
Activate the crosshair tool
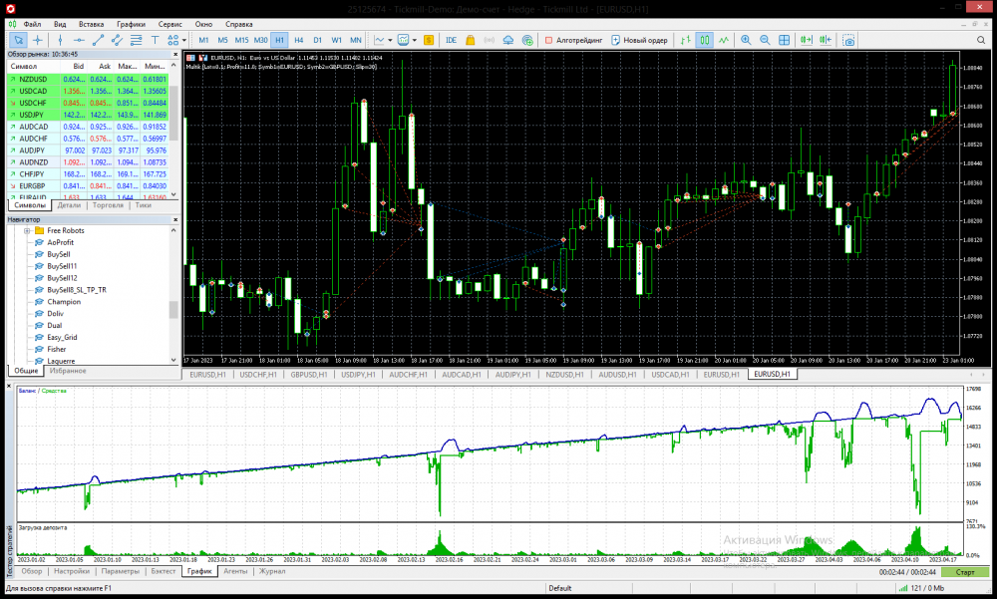pyautogui.click(x=38, y=40)
